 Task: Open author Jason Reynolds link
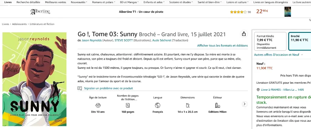pyautogui.click(x=92, y=40)
